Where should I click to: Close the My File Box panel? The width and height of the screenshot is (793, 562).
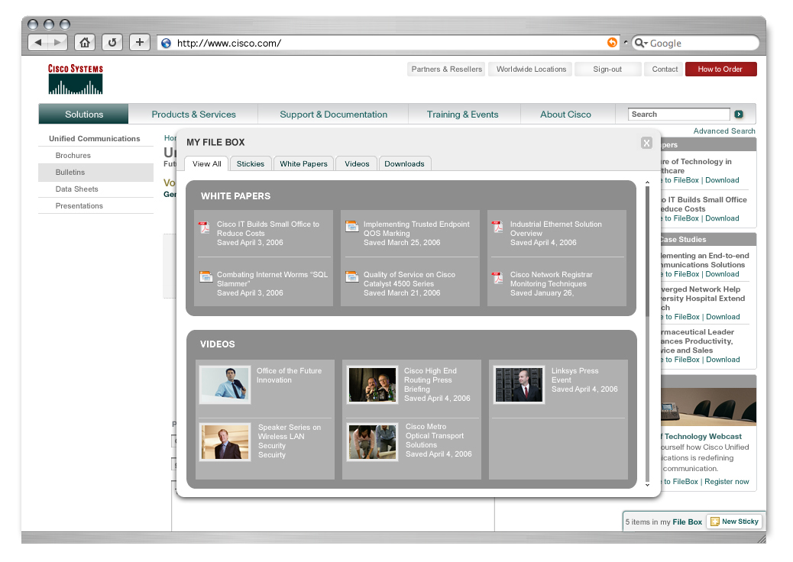click(x=646, y=143)
